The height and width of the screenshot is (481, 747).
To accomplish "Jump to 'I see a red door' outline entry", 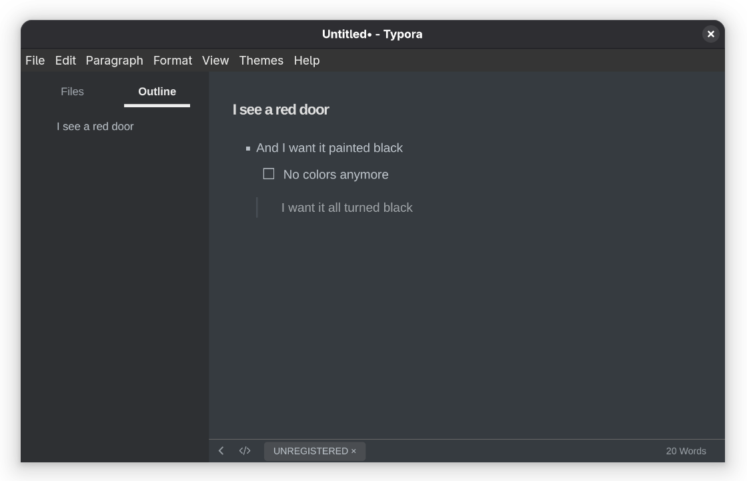I will (x=95, y=127).
